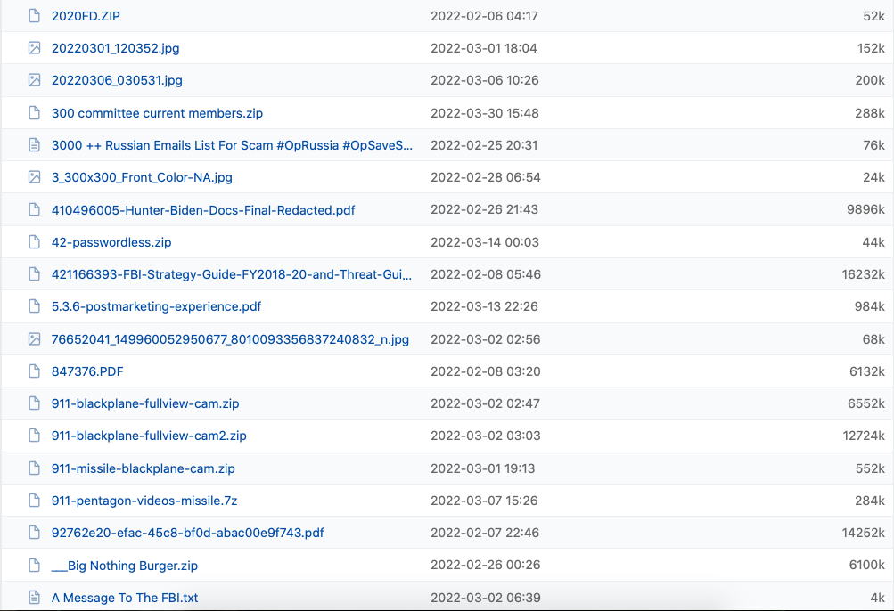
Task: Click file icon beside 911-blackplane-fullview-cam.zip
Action: tap(34, 403)
